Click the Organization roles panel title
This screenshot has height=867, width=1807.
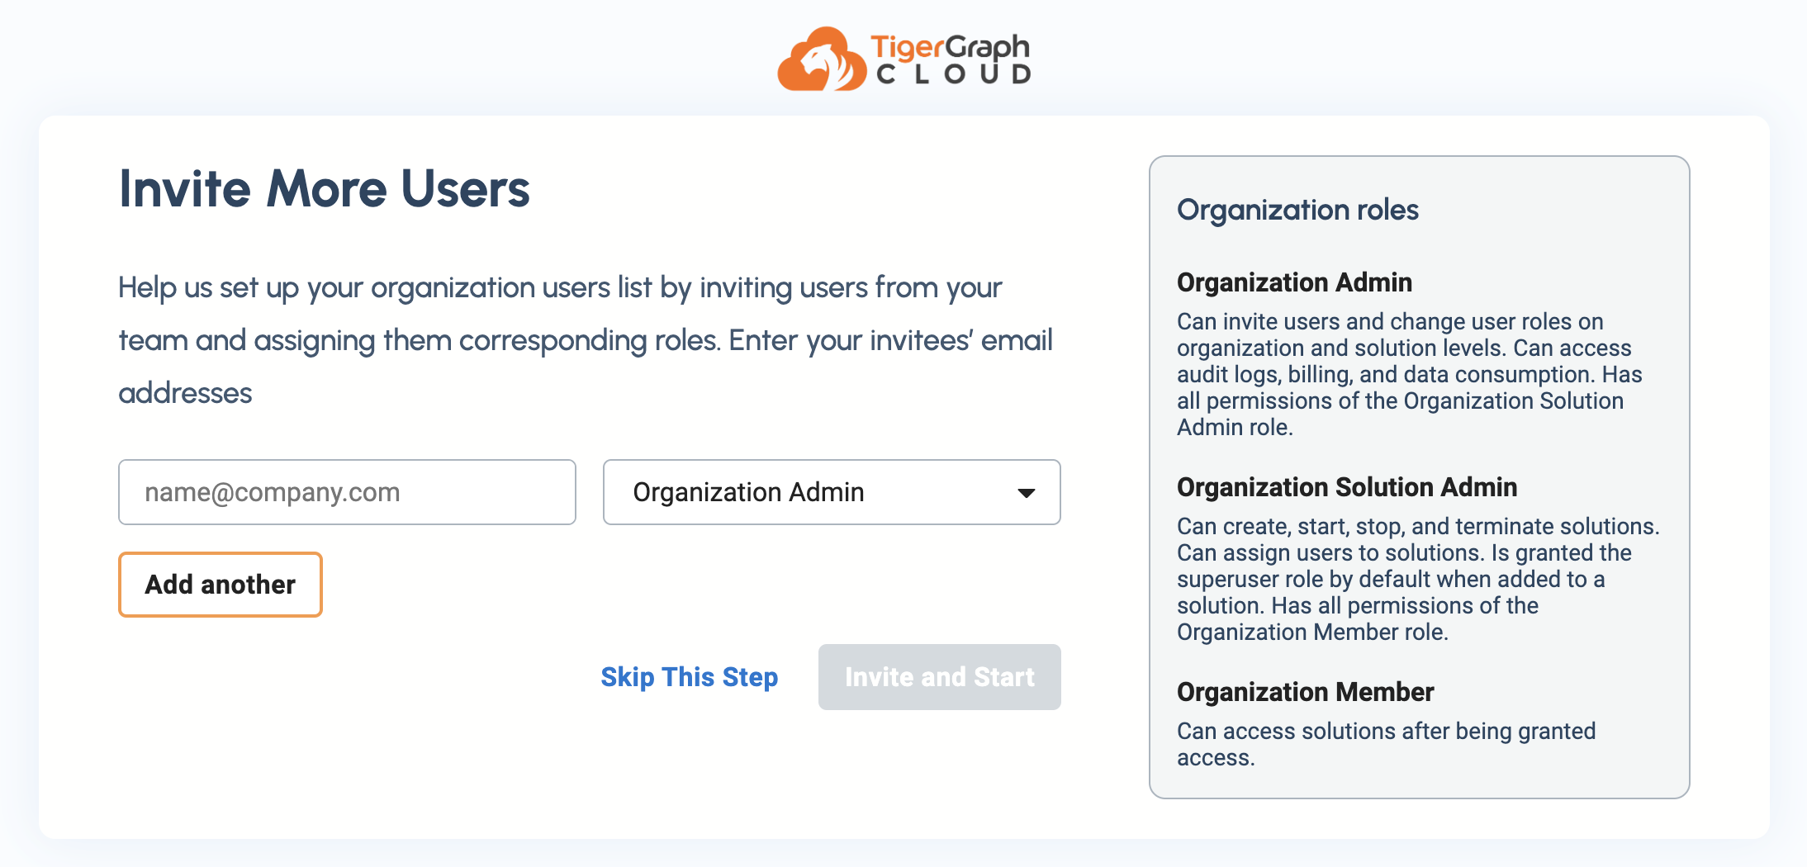pyautogui.click(x=1297, y=210)
